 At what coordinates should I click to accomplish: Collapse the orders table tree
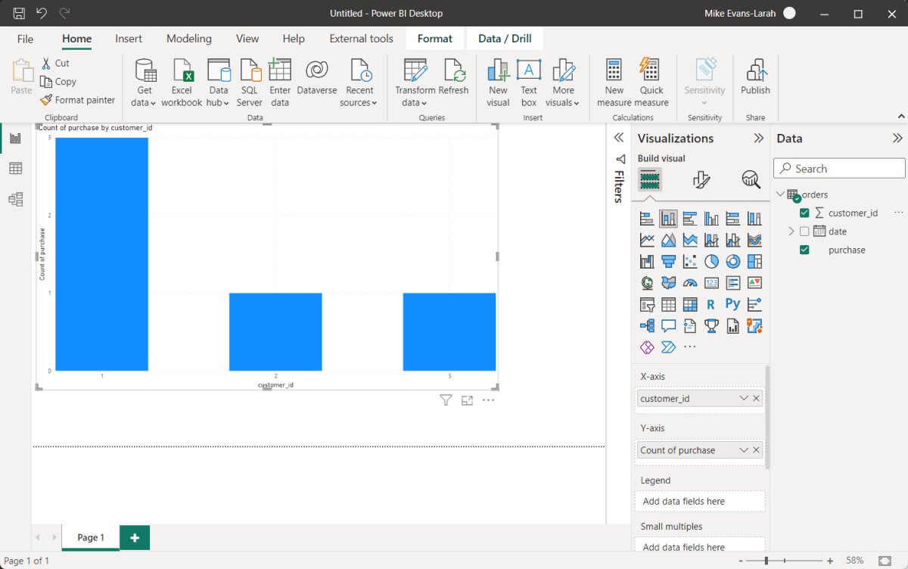(781, 194)
